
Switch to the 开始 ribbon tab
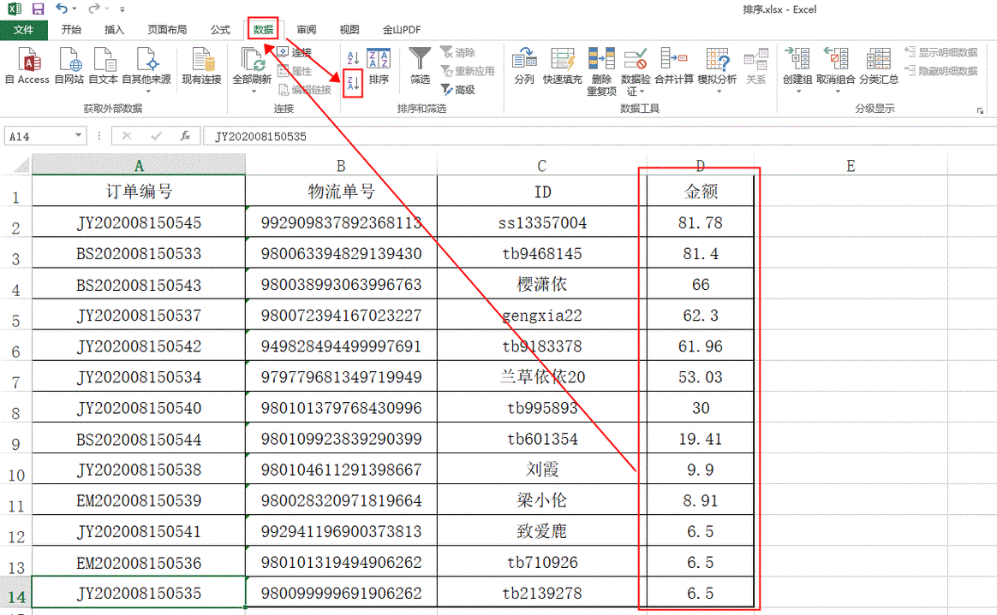click(71, 28)
